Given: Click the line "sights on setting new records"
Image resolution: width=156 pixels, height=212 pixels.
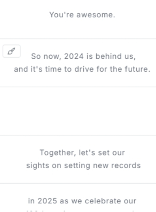Looking at the screenshot, I should tap(83, 166).
